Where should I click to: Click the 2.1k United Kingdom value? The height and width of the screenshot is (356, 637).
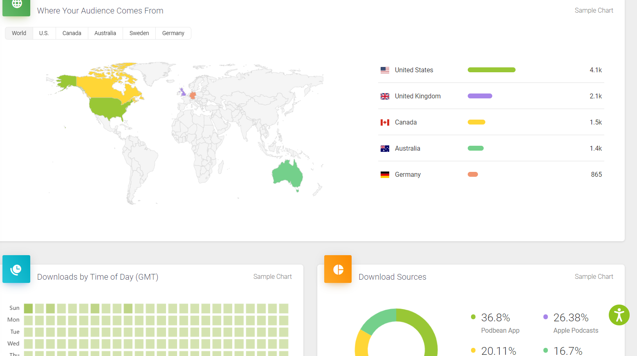pos(596,96)
